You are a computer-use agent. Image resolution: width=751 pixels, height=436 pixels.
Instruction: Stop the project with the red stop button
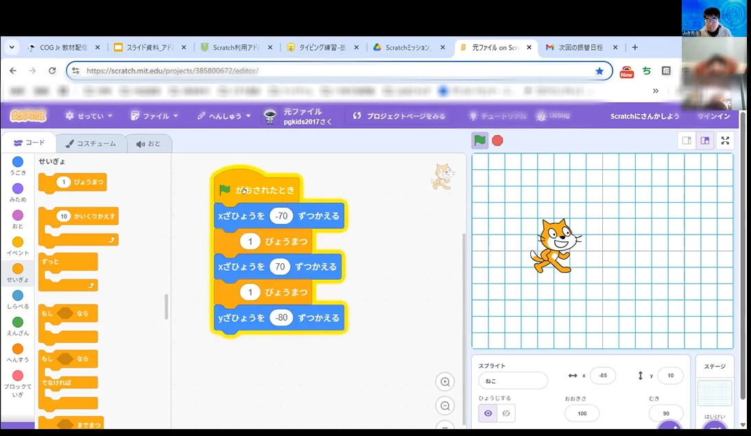coord(498,141)
